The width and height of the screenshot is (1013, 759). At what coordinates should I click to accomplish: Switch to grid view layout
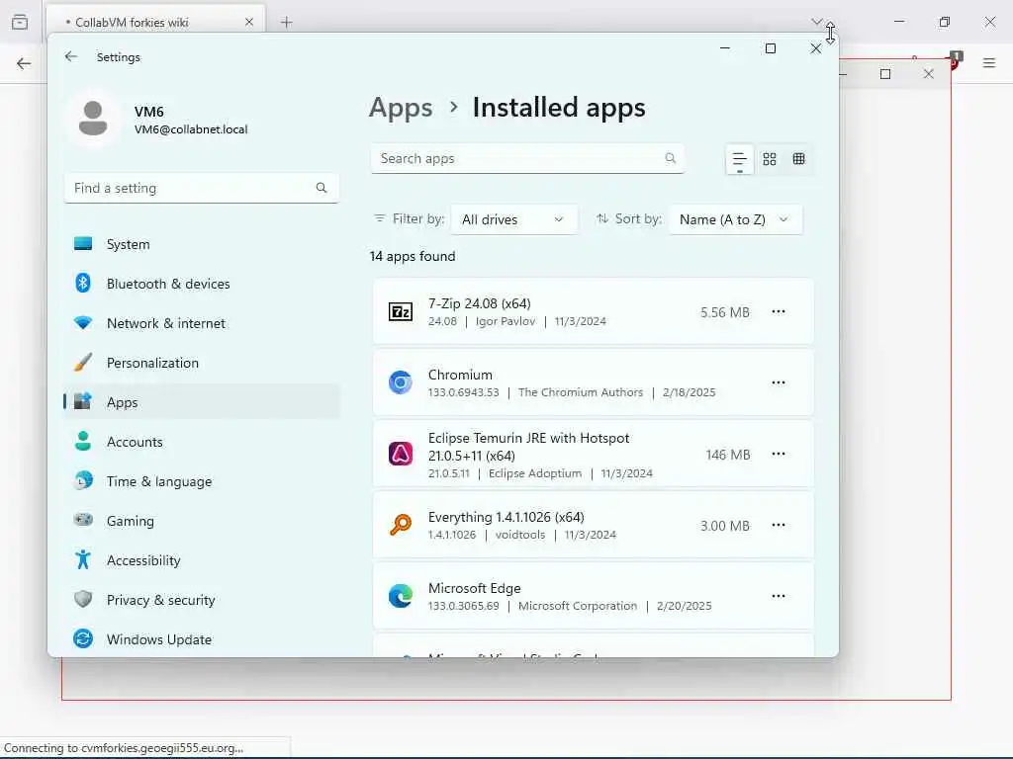(x=770, y=159)
